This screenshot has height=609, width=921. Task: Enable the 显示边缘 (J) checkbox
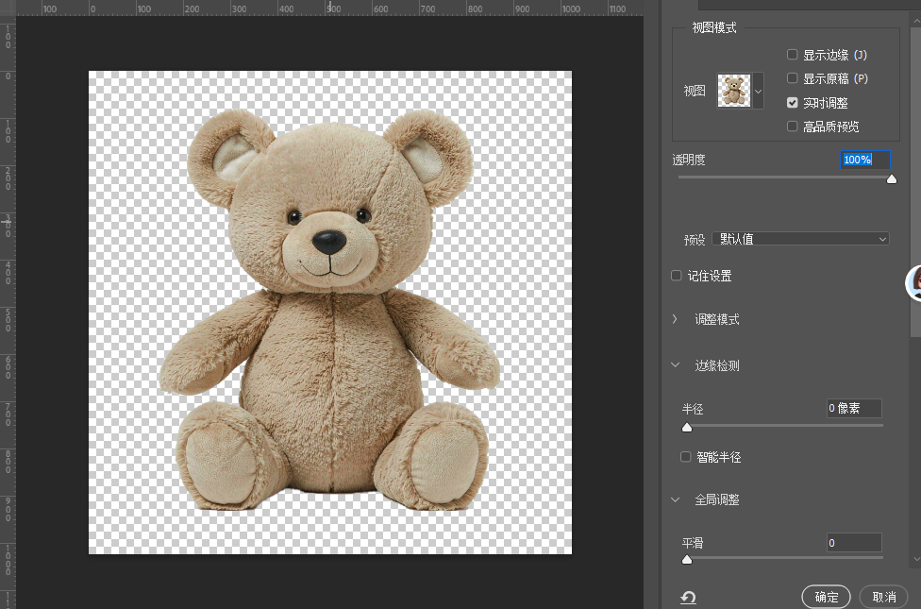(x=793, y=55)
